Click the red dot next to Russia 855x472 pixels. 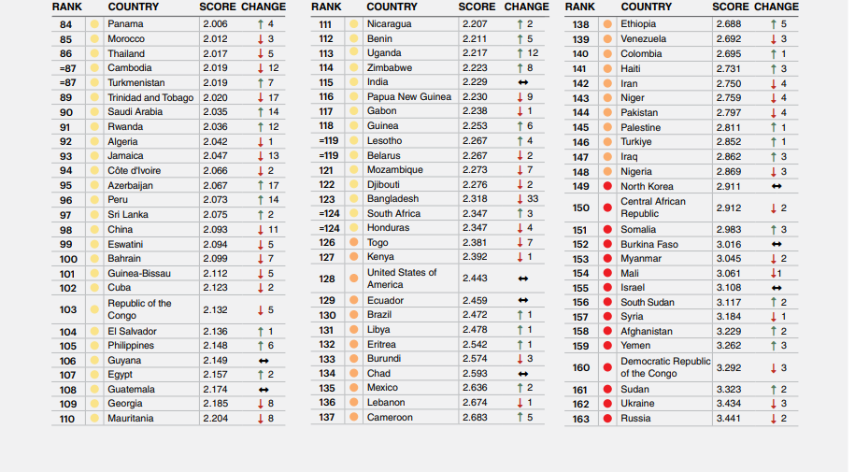[x=607, y=419]
